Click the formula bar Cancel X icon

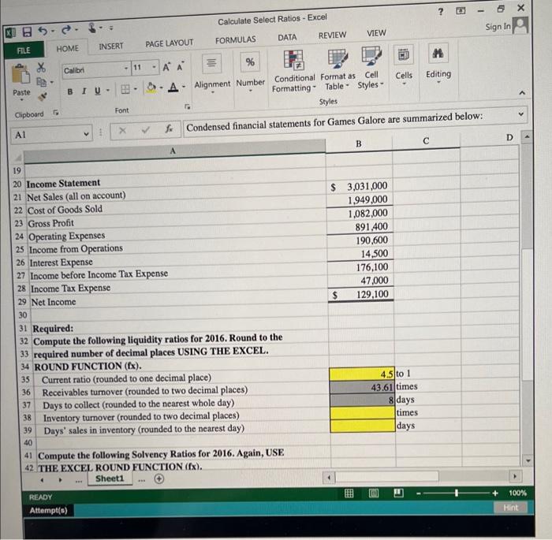122,131
